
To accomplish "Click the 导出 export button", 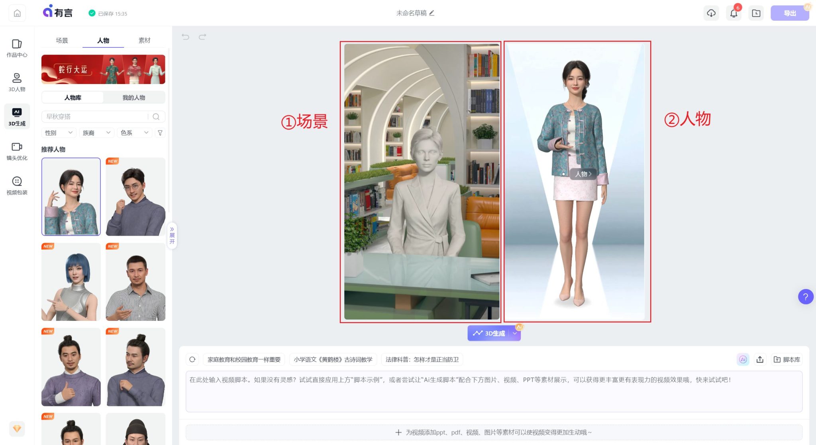I will pos(789,13).
